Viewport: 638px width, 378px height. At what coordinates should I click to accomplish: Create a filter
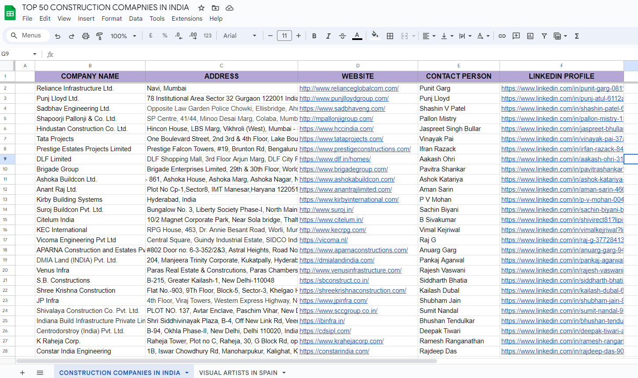[544, 36]
